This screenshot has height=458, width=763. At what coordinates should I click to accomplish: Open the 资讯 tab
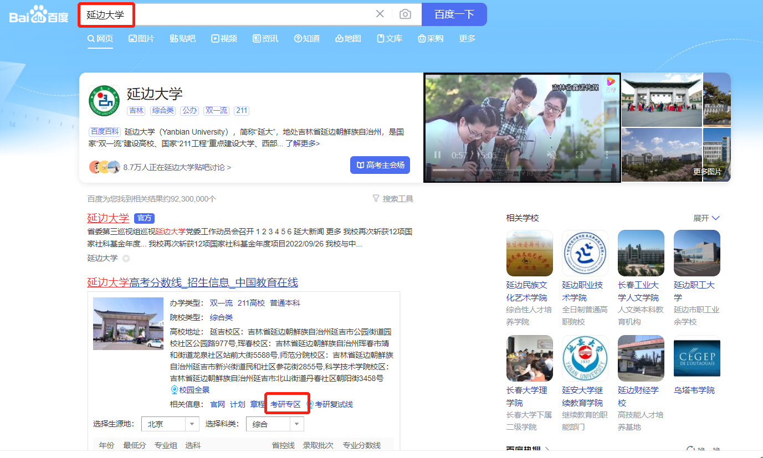click(265, 38)
